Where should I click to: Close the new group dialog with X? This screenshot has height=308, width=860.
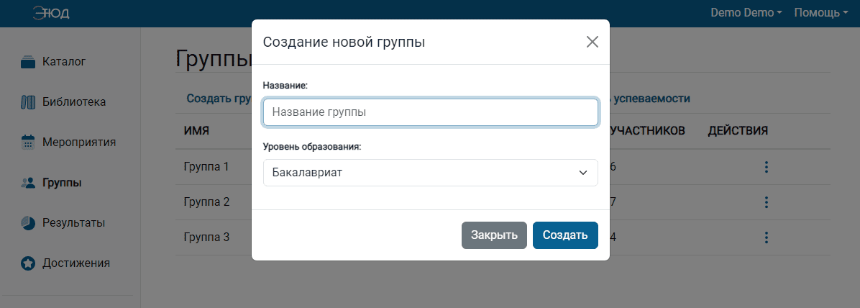point(593,42)
